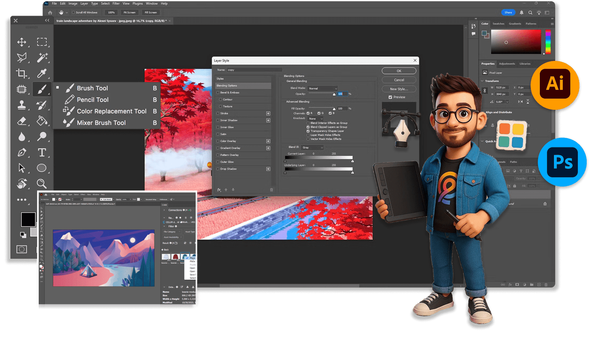Choose the Horizontal Type tool

42,152
